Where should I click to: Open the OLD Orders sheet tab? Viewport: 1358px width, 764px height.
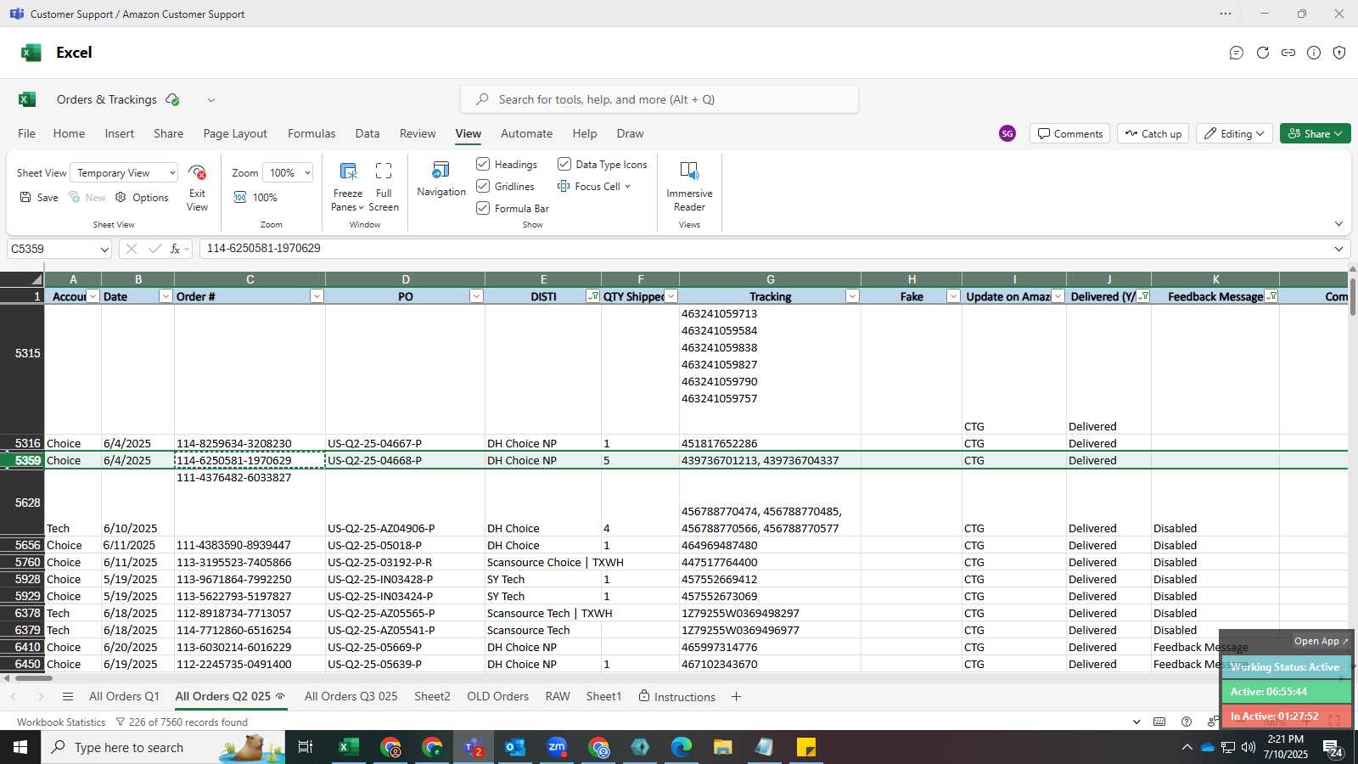click(497, 696)
